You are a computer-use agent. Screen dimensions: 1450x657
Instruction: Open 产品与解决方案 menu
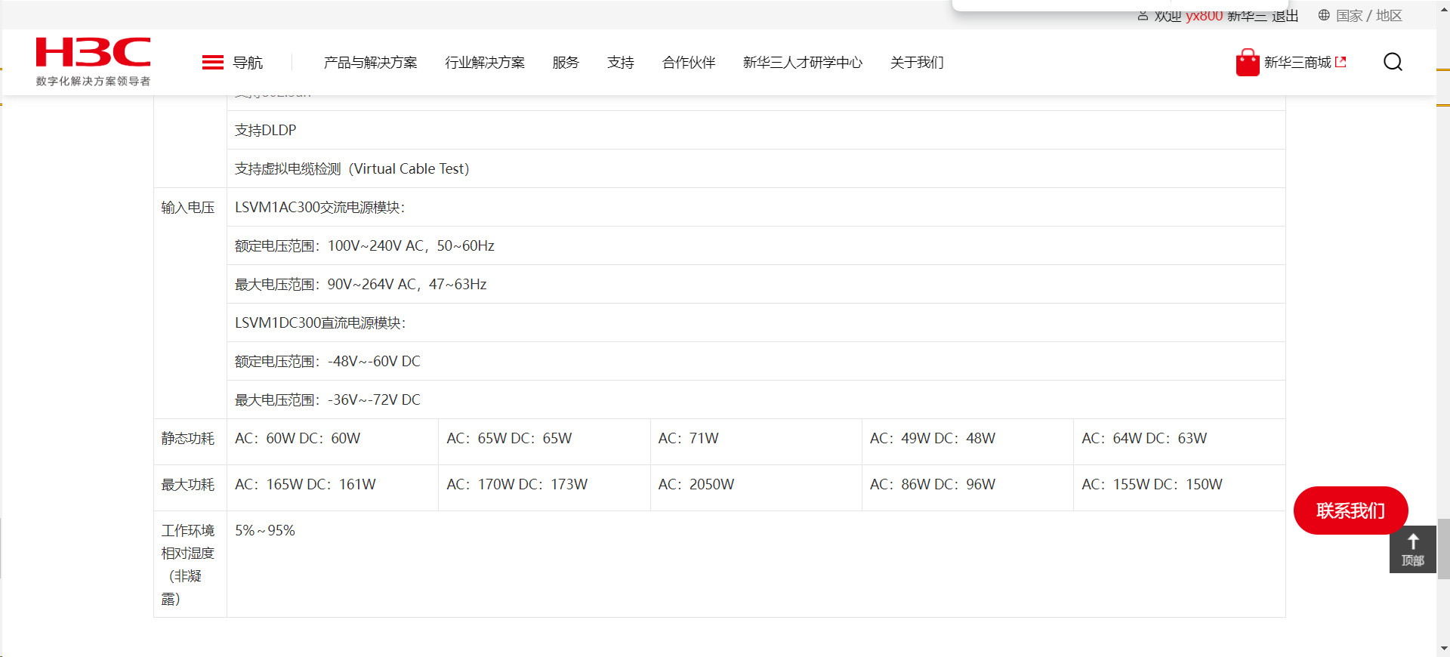pos(370,63)
